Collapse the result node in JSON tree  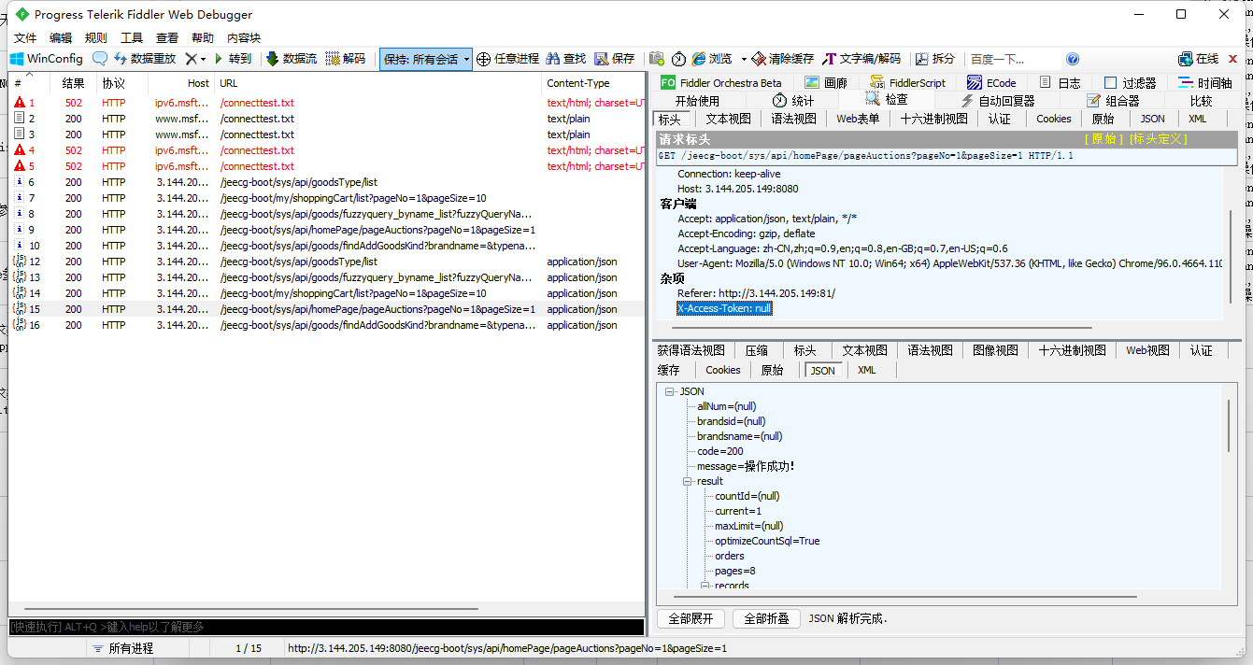(x=689, y=481)
